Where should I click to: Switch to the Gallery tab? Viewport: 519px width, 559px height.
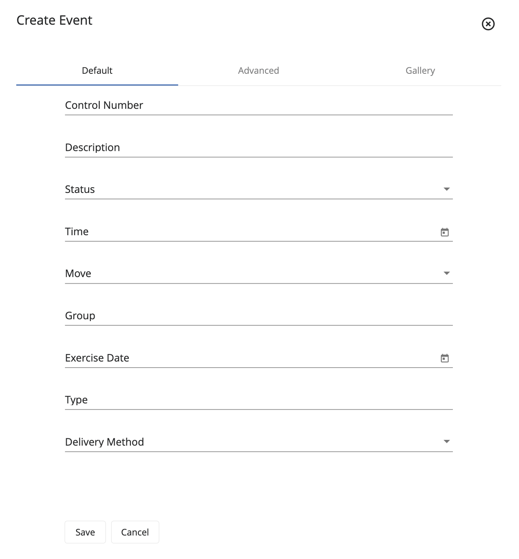point(420,71)
